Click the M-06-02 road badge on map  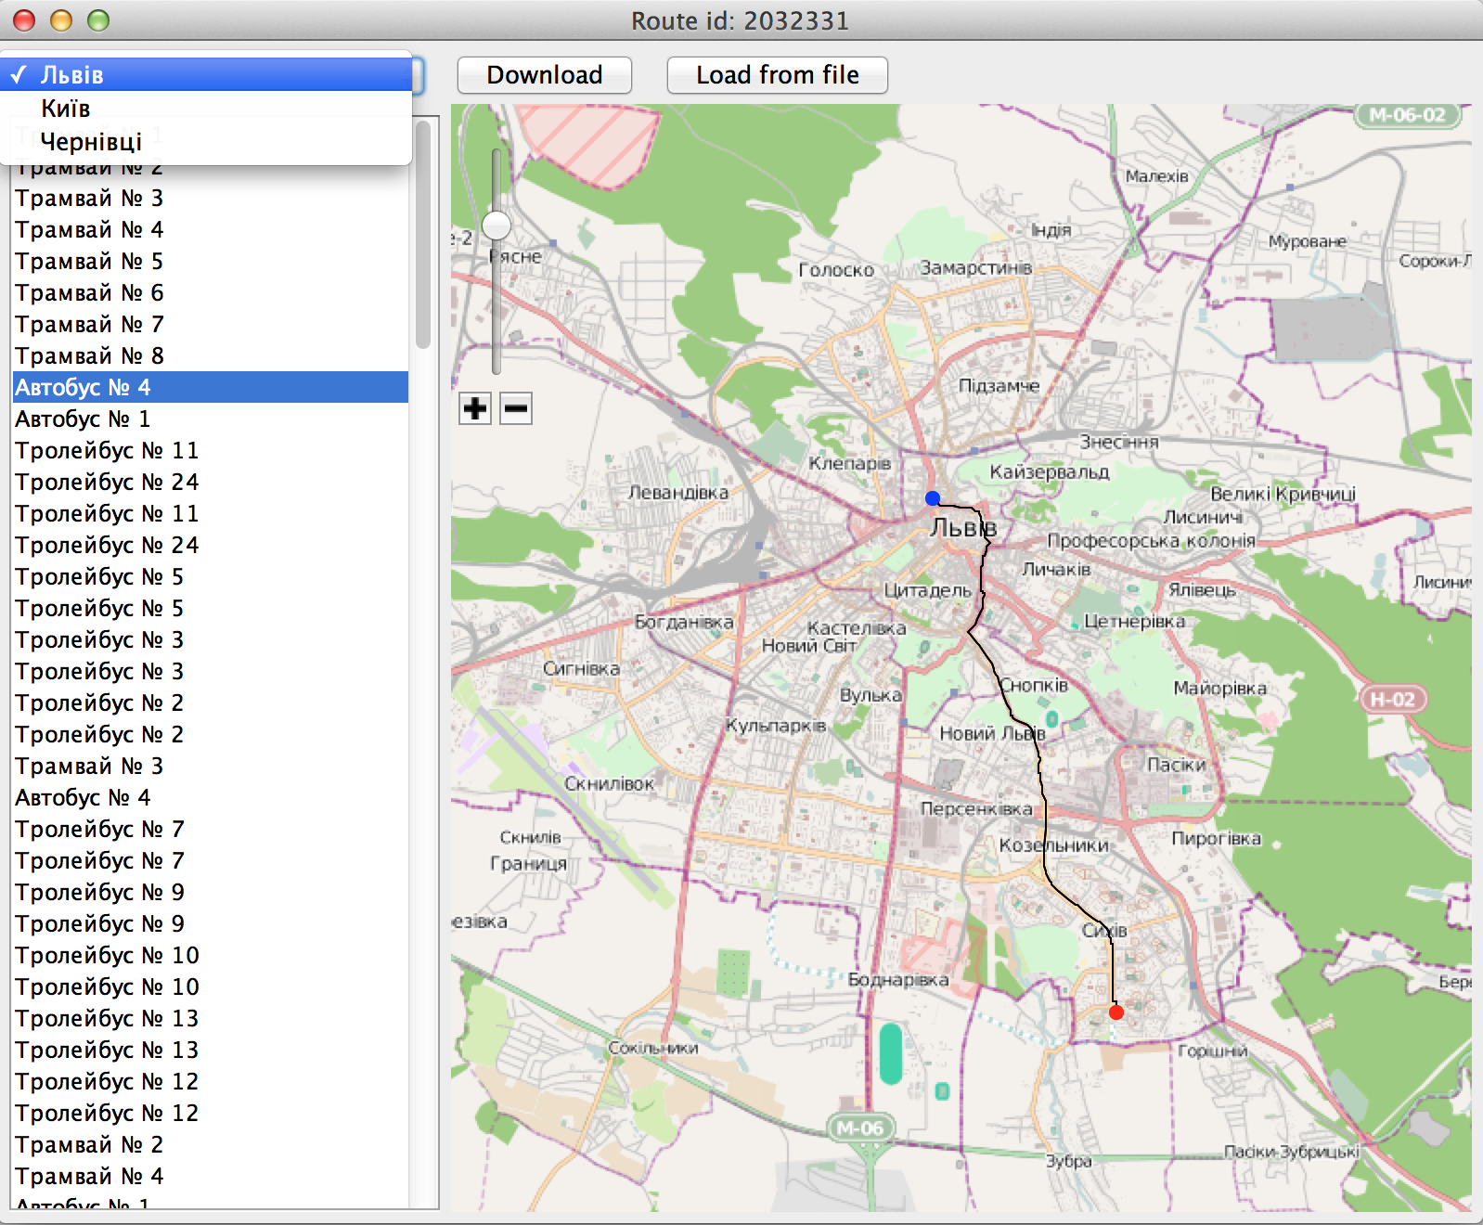tap(1407, 115)
